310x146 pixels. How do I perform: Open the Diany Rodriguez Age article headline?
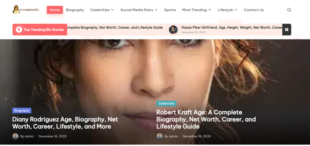[65, 123]
